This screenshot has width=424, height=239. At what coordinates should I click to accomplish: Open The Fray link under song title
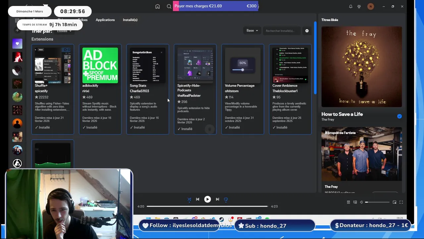(x=328, y=119)
